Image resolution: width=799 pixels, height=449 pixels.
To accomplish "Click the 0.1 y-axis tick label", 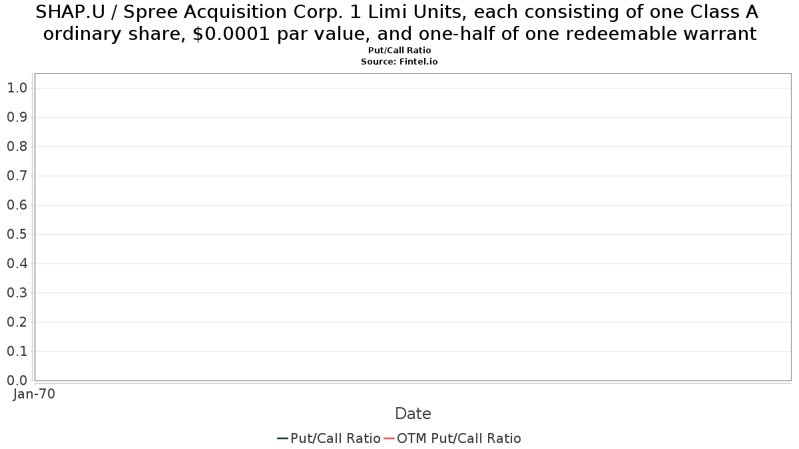I will (x=17, y=351).
